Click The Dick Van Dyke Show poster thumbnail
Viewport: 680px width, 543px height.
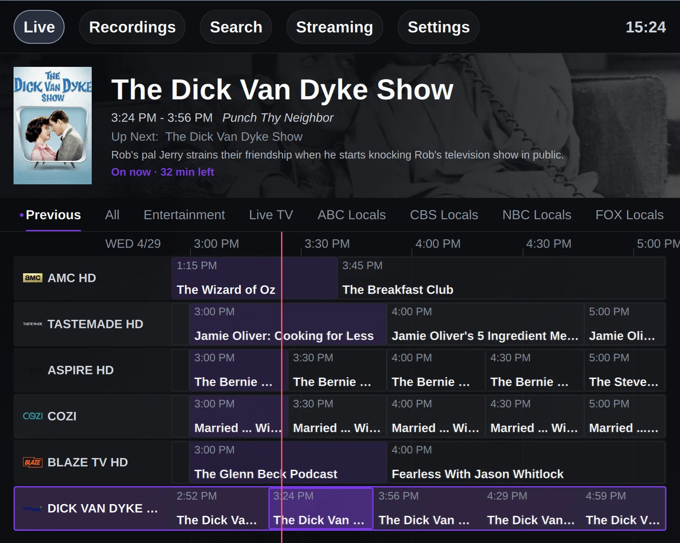point(52,126)
